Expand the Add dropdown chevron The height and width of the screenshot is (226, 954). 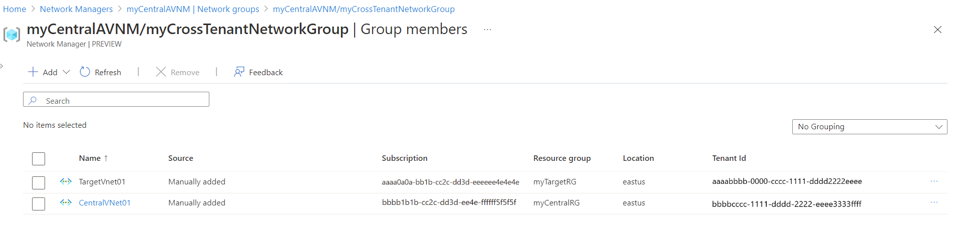click(x=66, y=72)
